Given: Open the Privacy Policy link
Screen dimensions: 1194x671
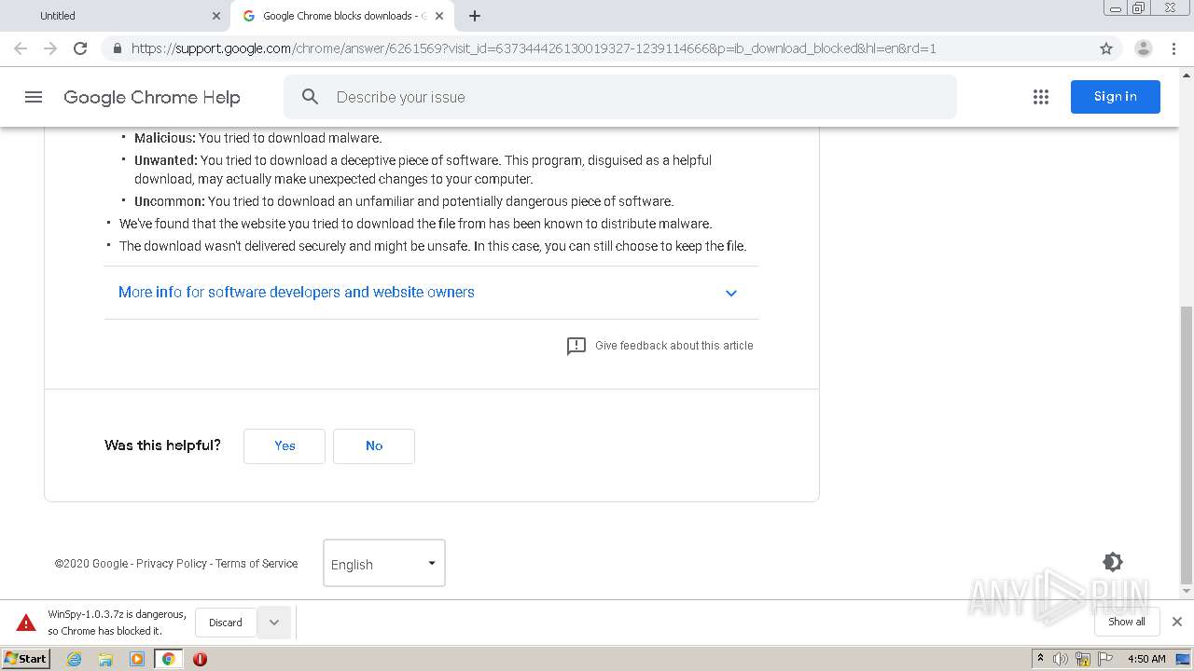Looking at the screenshot, I should click(x=172, y=564).
